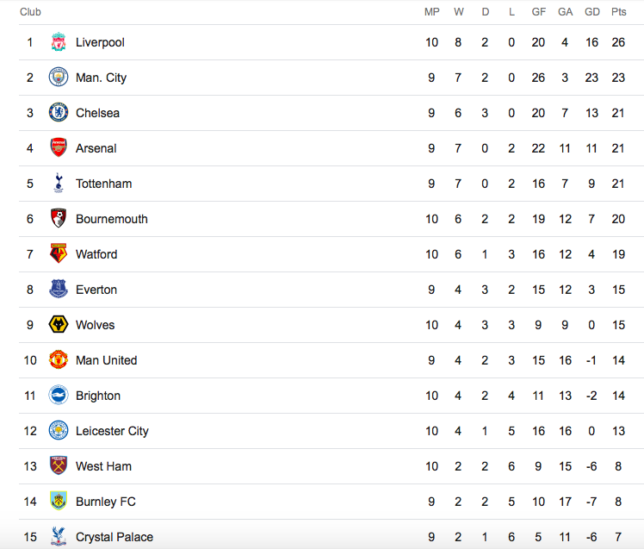Select the Club column header

pos(30,12)
